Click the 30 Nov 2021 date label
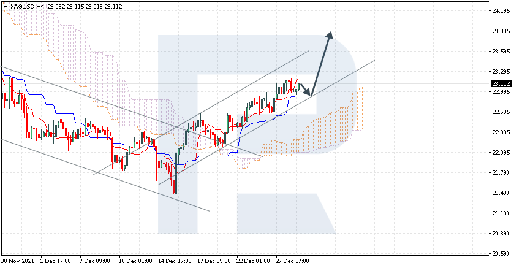This screenshot has width=514, height=268. click(x=17, y=261)
